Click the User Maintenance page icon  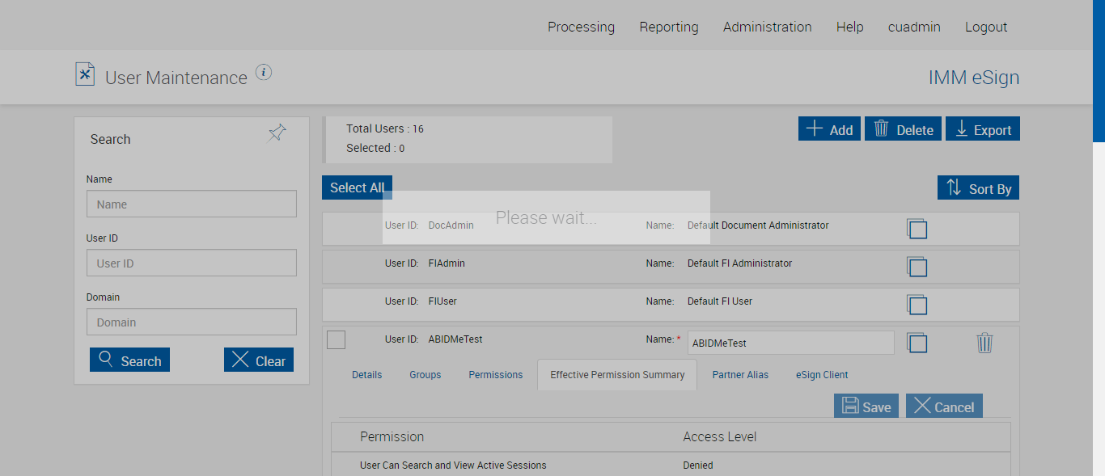coord(85,74)
